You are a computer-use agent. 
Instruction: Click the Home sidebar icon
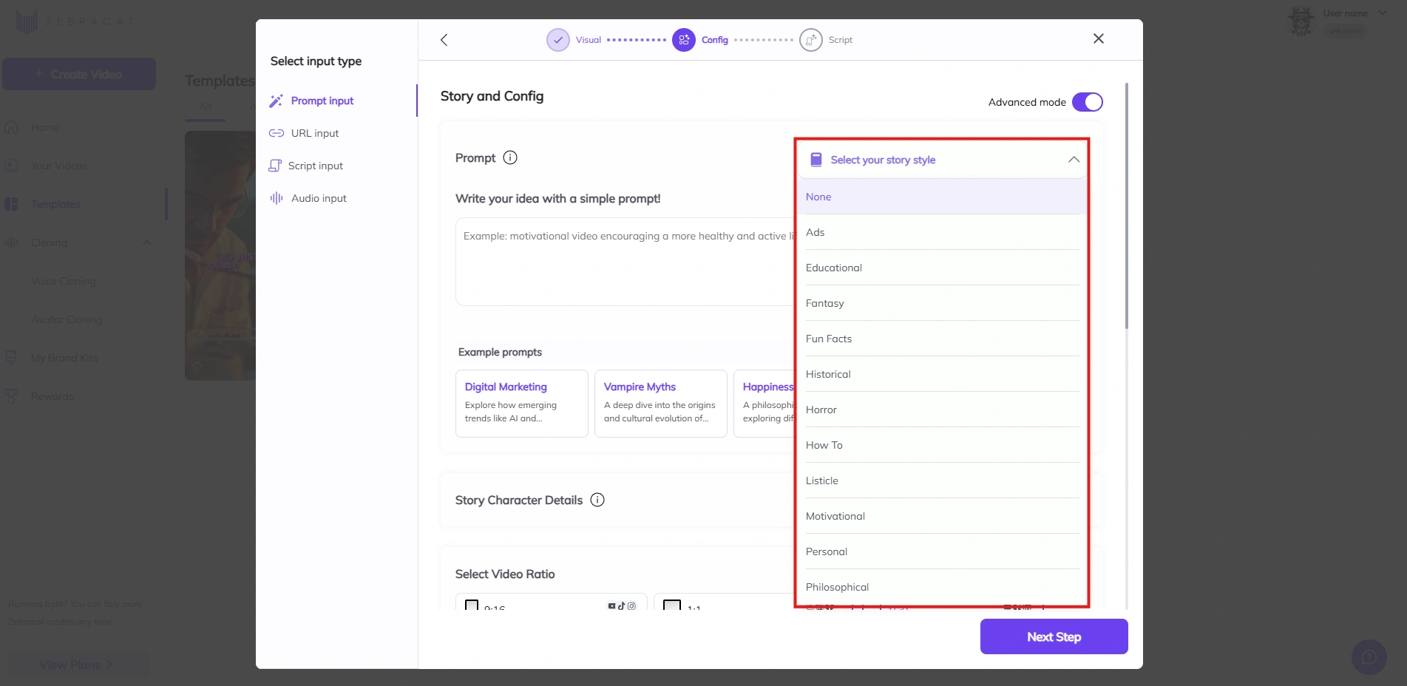[11, 127]
